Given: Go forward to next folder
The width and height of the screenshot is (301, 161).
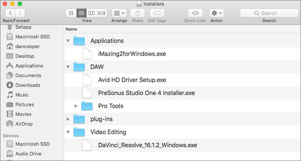Looking at the screenshot, I should pos(20,13).
